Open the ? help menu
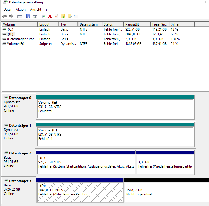The width and height of the screenshot is (209, 206). 46,10
